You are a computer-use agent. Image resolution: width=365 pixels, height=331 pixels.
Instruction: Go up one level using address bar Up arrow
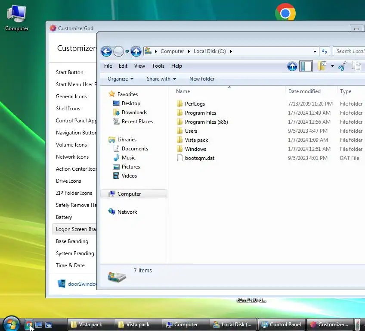[136, 51]
